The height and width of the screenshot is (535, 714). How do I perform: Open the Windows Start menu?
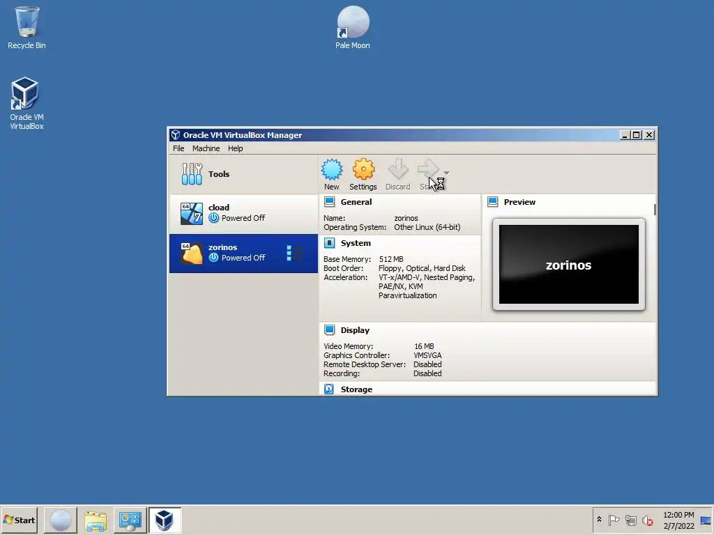click(x=20, y=520)
